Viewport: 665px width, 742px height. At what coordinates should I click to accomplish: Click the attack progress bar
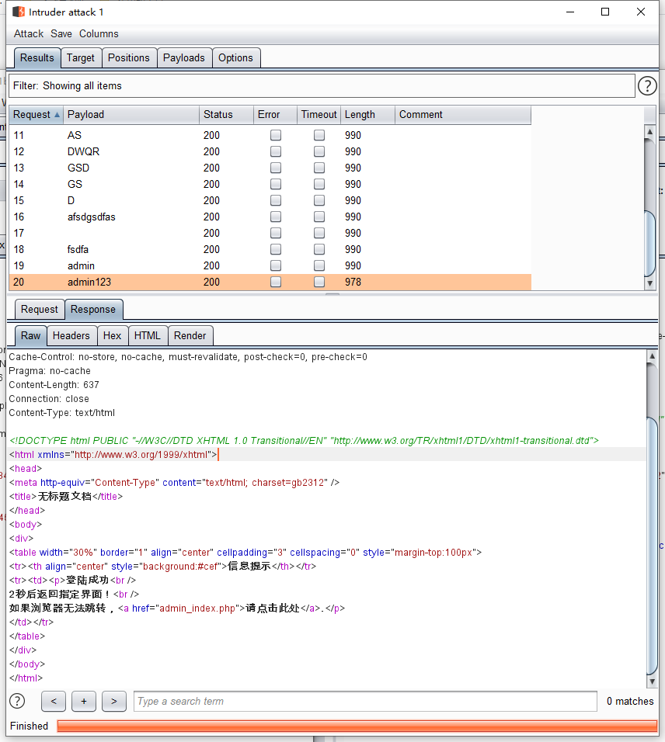(357, 726)
